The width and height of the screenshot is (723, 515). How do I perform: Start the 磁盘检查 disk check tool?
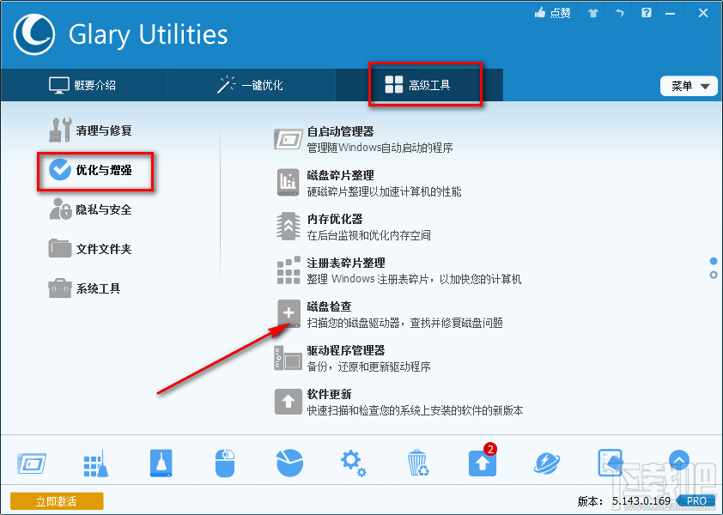(288, 312)
